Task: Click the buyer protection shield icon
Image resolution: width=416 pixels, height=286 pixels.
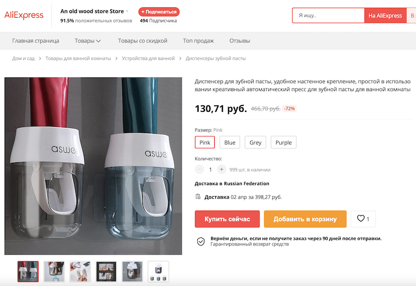Action: [200, 241]
